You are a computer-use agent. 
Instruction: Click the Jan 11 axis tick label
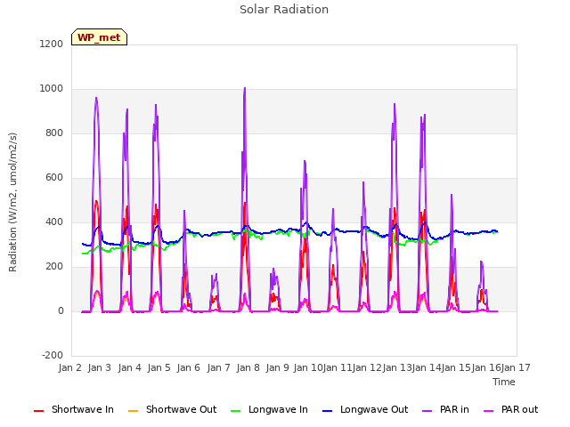pos(338,367)
